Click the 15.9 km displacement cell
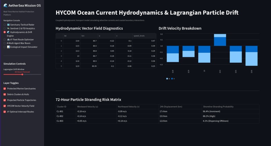This screenshot has height=146, width=271. tap(180, 116)
